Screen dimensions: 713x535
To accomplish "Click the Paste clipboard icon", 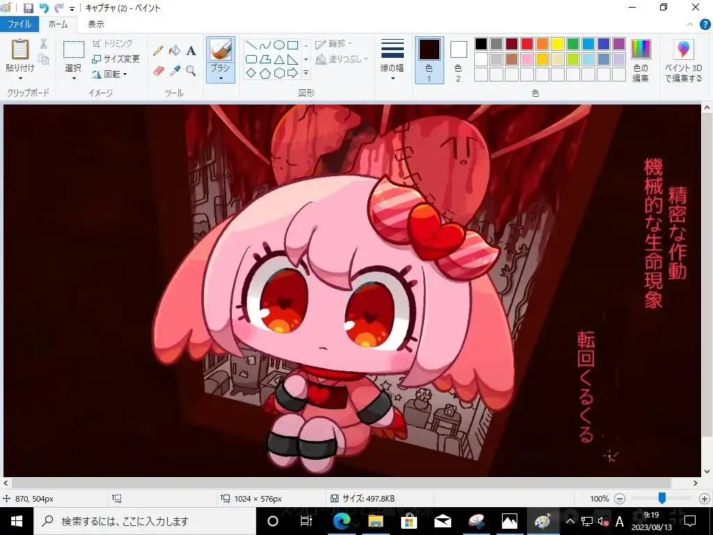I will [20, 49].
